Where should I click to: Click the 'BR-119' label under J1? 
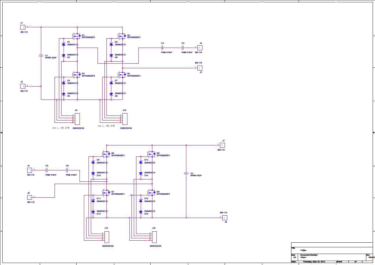pos(24,32)
